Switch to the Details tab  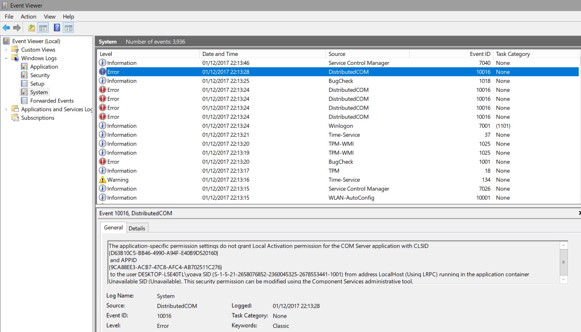[137, 228]
